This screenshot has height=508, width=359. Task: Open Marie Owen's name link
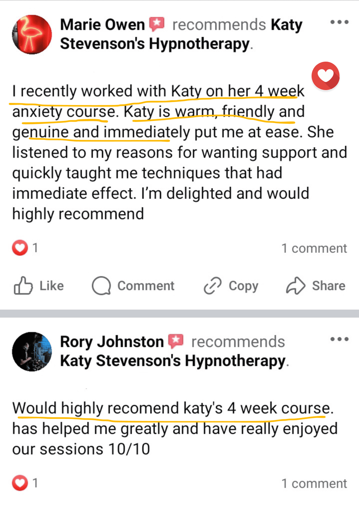102,25
